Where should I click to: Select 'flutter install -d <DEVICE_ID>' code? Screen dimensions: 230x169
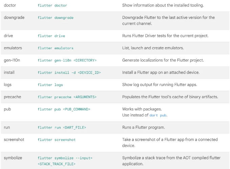(x=69, y=73)
